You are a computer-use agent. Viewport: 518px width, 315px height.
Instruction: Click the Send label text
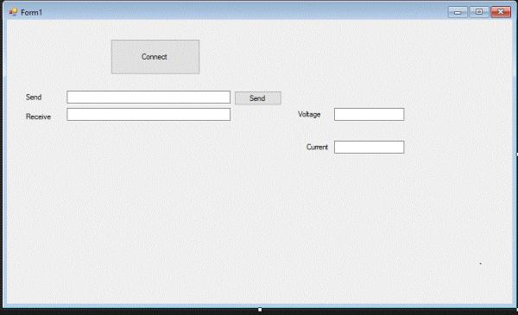point(34,97)
